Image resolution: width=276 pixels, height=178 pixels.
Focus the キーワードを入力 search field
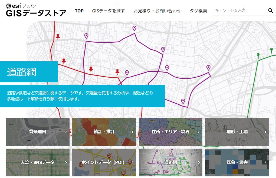click(239, 10)
